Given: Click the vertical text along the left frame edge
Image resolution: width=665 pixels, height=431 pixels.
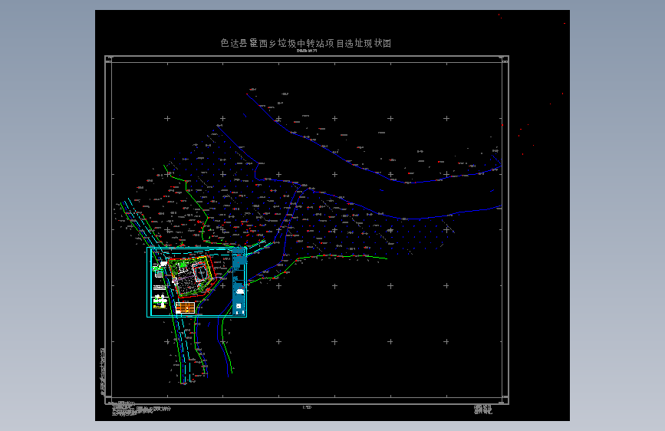Looking at the screenshot, I should click(102, 372).
